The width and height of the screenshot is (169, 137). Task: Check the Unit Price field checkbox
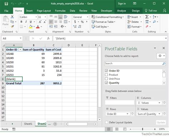[x=106, y=79]
